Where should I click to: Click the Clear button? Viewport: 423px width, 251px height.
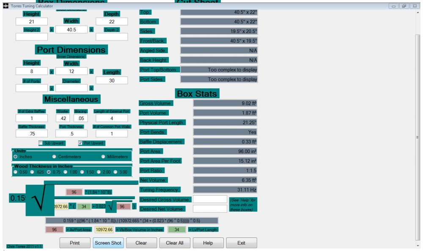pyautogui.click(x=141, y=243)
